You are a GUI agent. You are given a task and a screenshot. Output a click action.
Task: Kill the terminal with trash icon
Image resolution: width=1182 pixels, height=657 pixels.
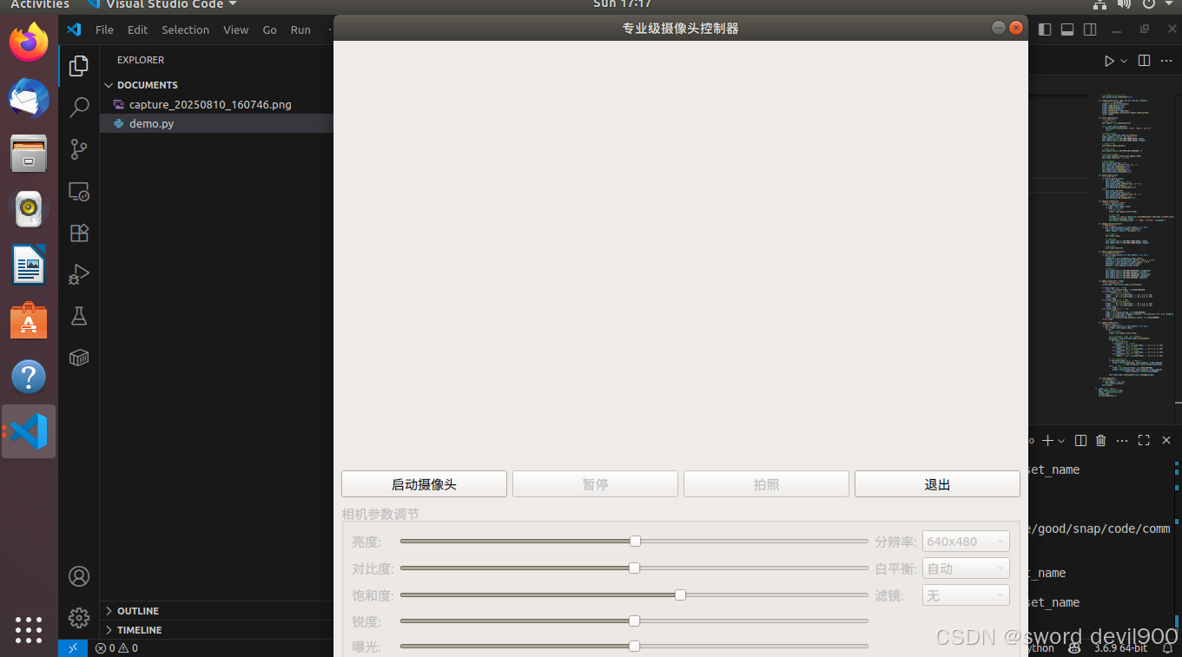click(1101, 441)
